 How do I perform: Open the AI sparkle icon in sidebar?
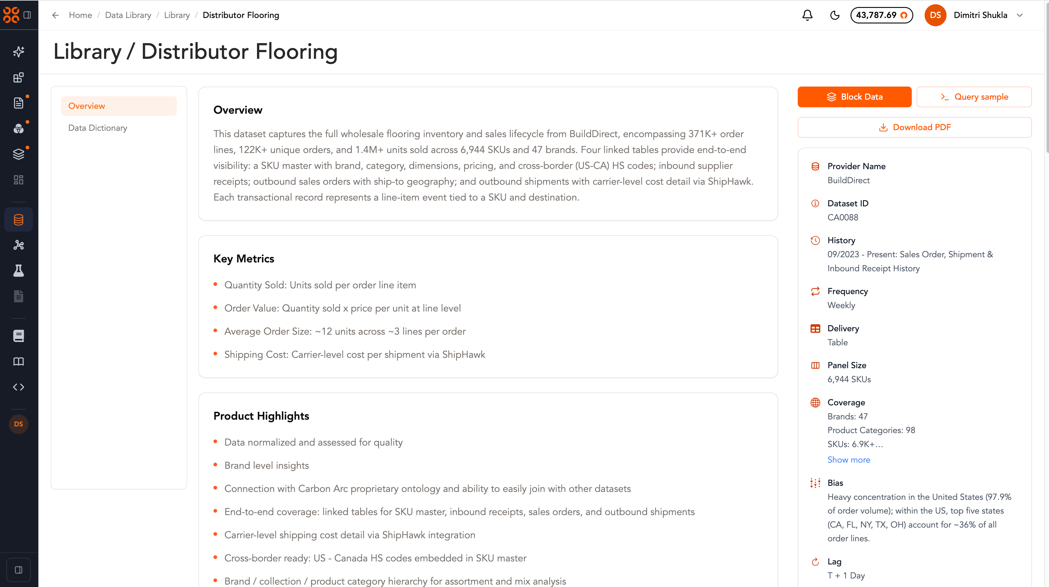coord(19,52)
